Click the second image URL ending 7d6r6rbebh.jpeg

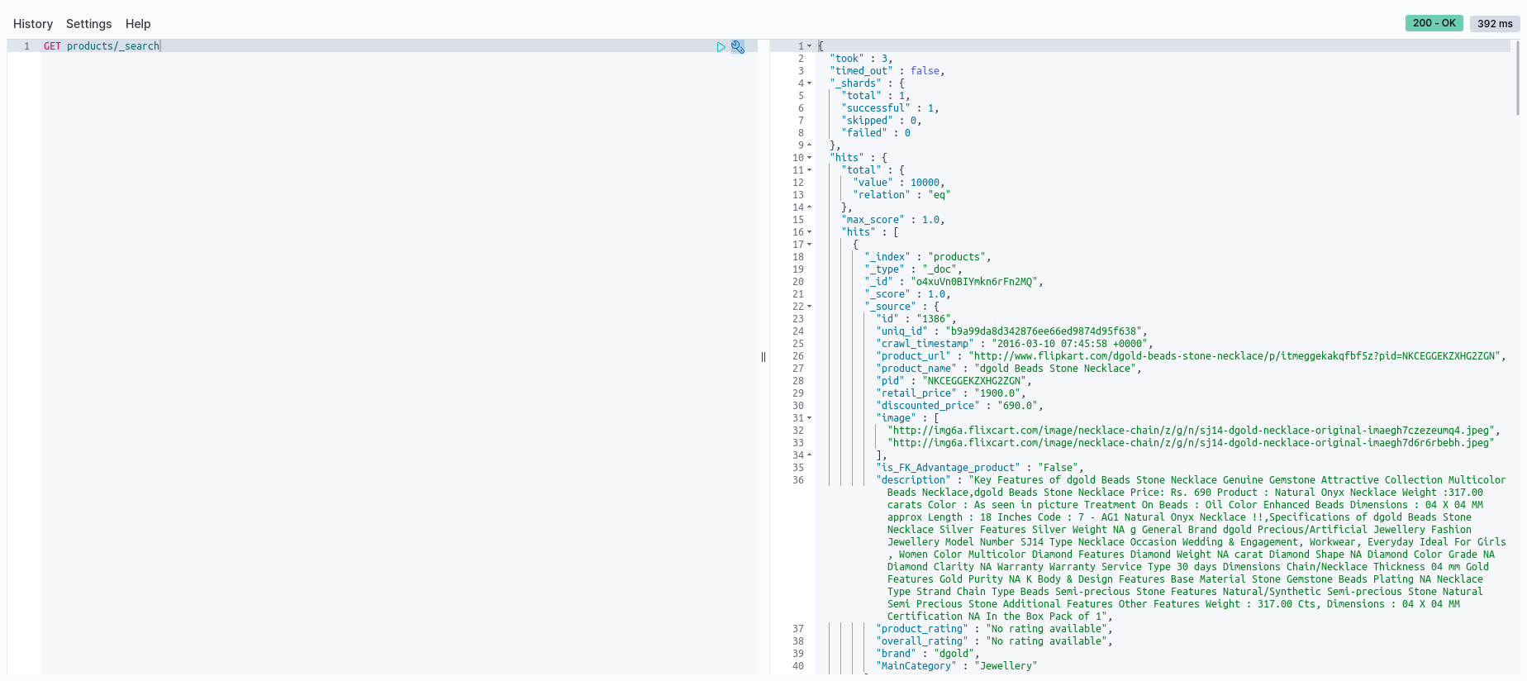coord(1191,443)
